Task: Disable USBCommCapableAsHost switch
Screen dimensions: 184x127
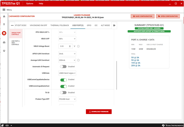Action: coord(64,86)
